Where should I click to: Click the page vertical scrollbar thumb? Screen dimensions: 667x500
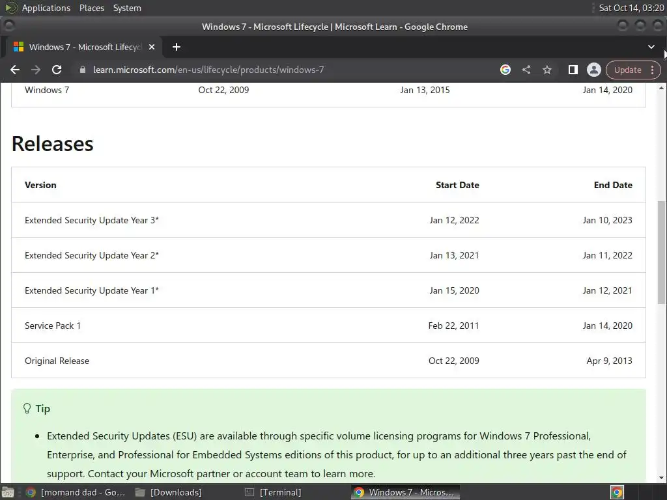[x=661, y=252]
